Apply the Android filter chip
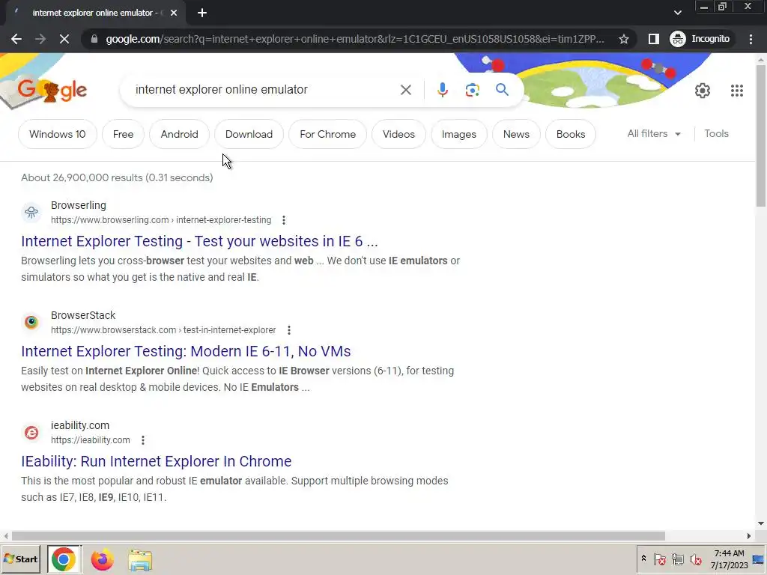Viewport: 767px width, 575px height. click(179, 134)
